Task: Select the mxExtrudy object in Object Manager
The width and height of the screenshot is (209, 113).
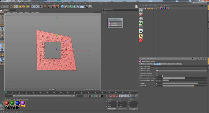Action: 150,8
